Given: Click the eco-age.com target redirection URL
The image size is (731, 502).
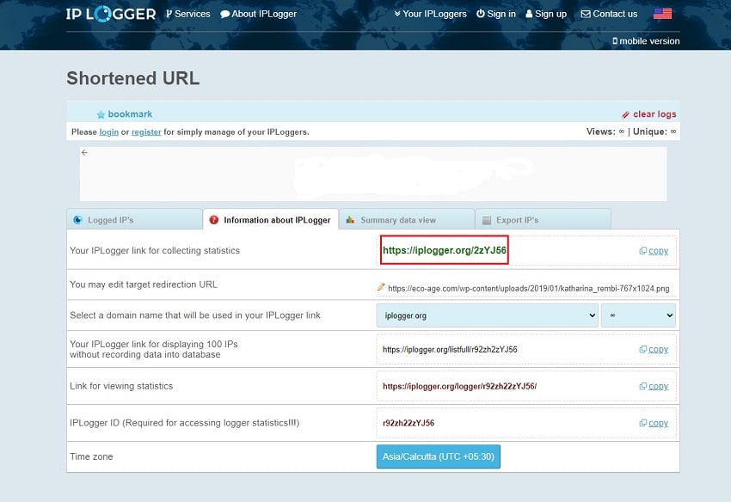Looking at the screenshot, I should tap(529, 289).
